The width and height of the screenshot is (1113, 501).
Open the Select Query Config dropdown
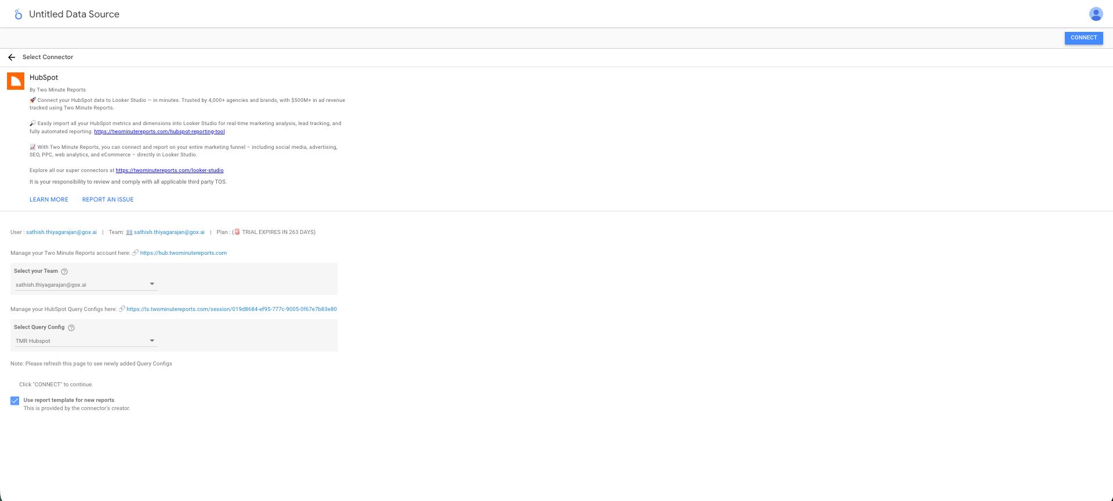[86, 341]
